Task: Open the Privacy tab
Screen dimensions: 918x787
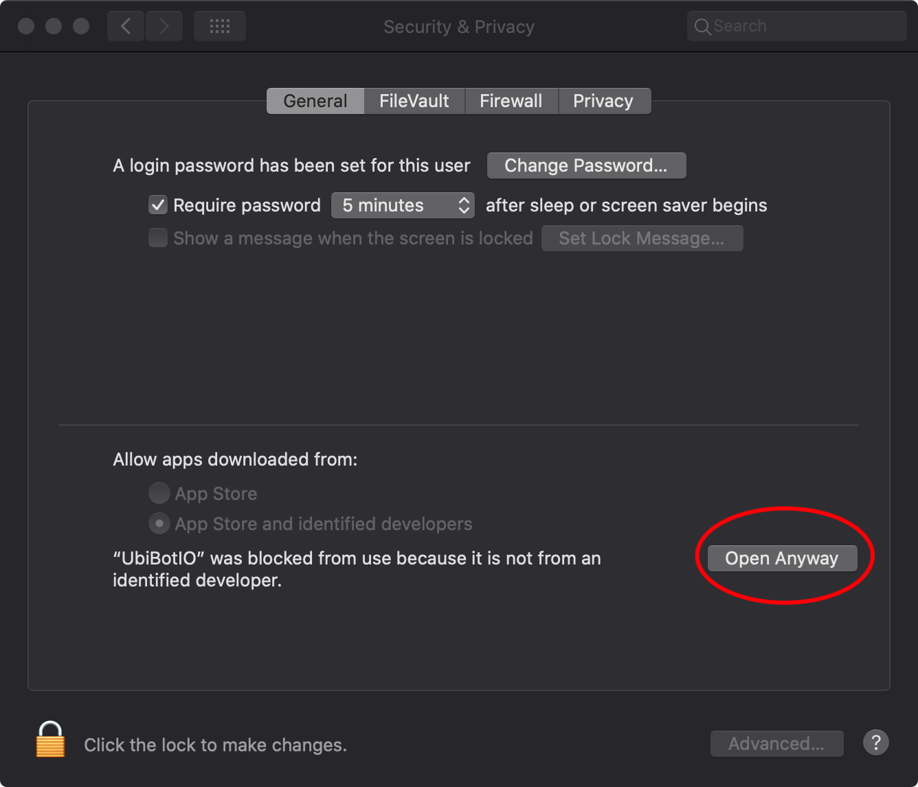Action: pyautogui.click(x=604, y=101)
